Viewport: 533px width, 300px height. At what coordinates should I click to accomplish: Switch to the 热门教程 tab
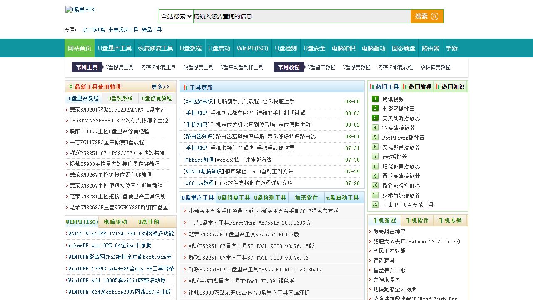417,87
